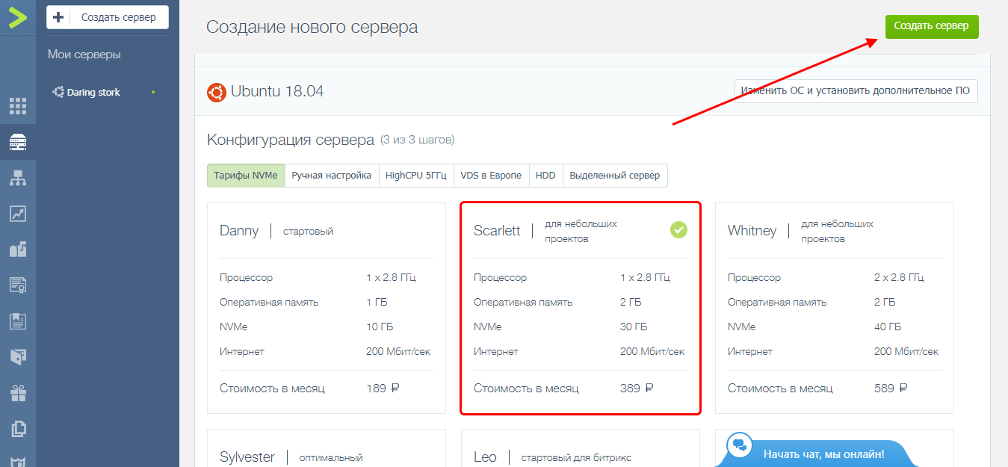Click the green logo arrow icon
The width and height of the screenshot is (1008, 467).
pos(17,16)
